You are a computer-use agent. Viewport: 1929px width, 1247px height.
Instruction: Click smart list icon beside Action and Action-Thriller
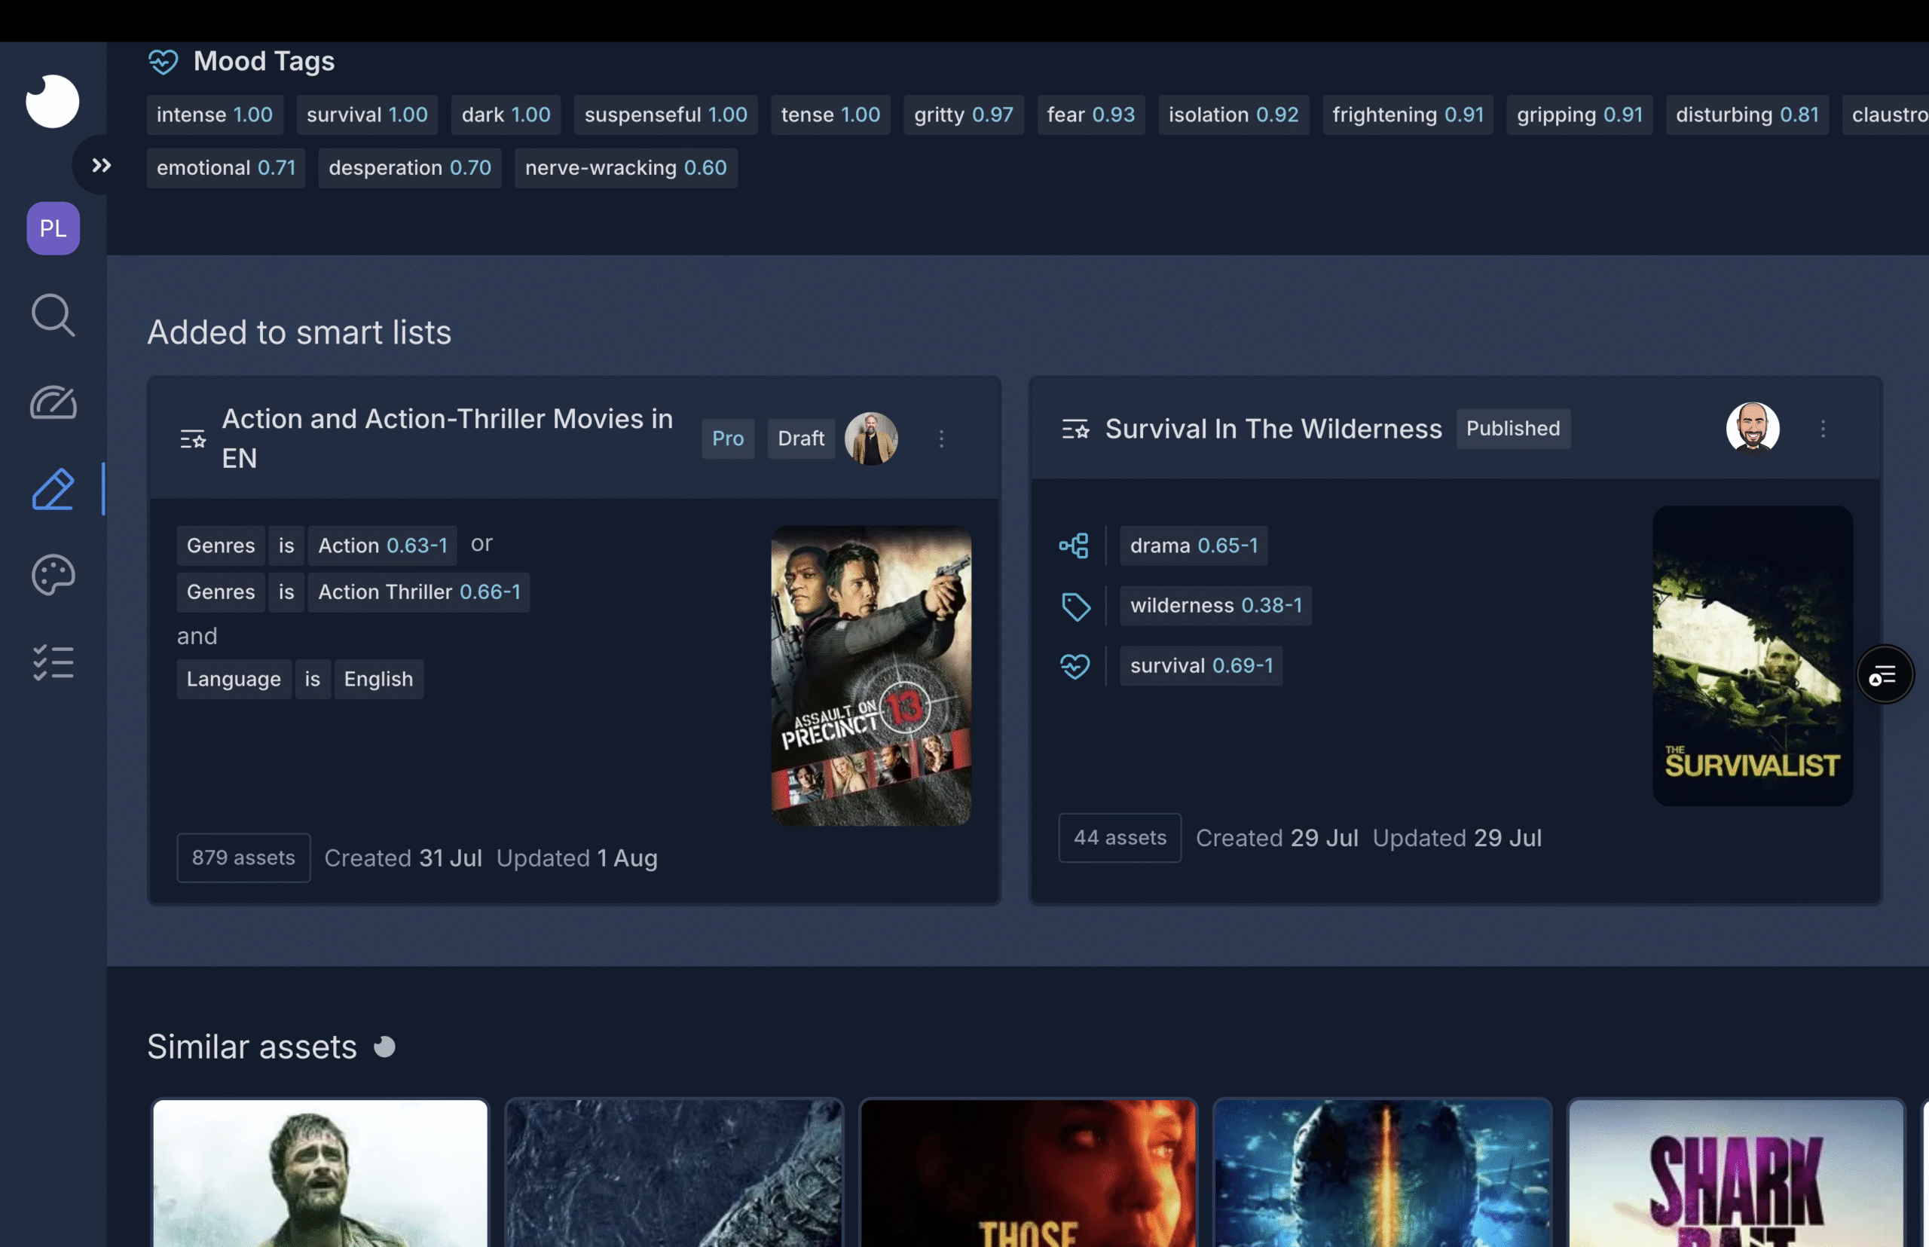click(193, 439)
